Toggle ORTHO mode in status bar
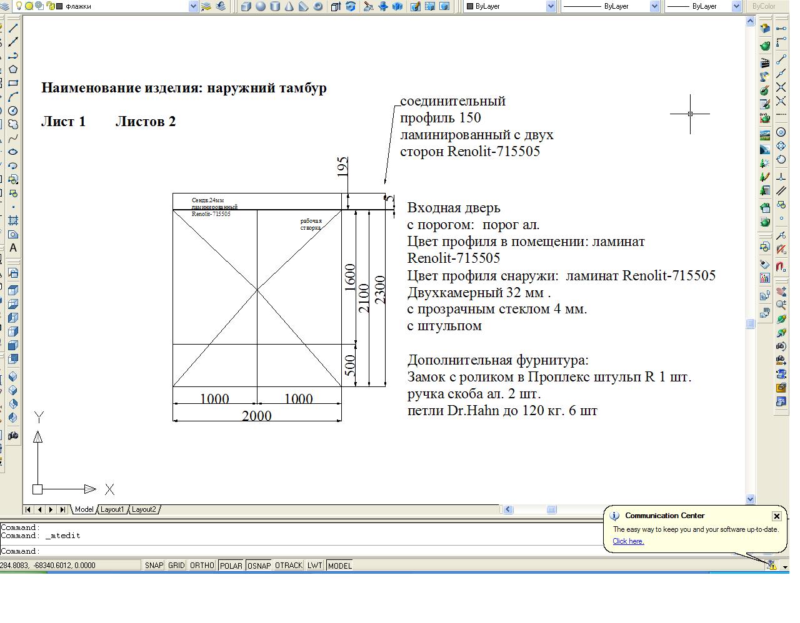800x623 pixels. 202,566
